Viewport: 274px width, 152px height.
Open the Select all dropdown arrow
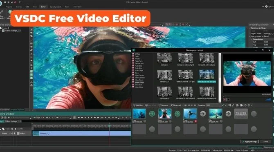click(182, 105)
